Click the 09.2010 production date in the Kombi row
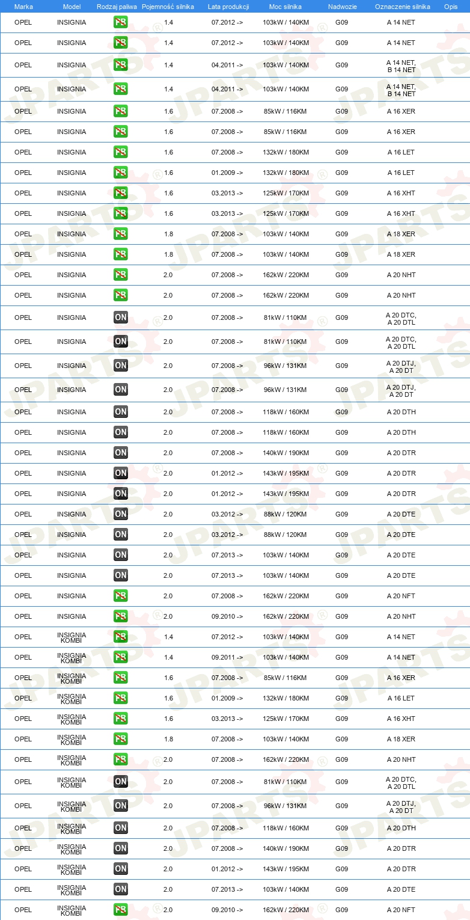 click(x=227, y=910)
